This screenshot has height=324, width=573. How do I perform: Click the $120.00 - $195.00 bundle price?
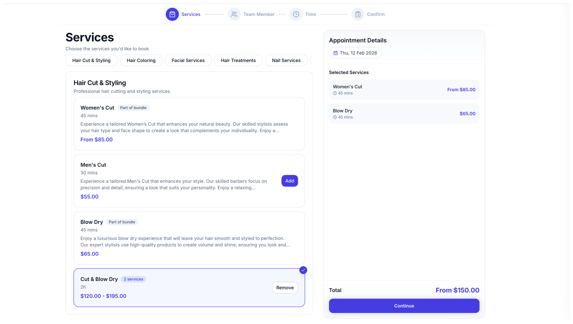coord(103,296)
